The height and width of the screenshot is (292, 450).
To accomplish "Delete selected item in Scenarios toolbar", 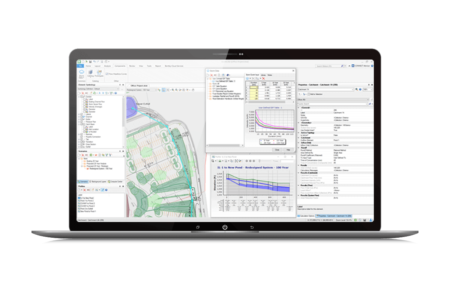I will 83,155.
